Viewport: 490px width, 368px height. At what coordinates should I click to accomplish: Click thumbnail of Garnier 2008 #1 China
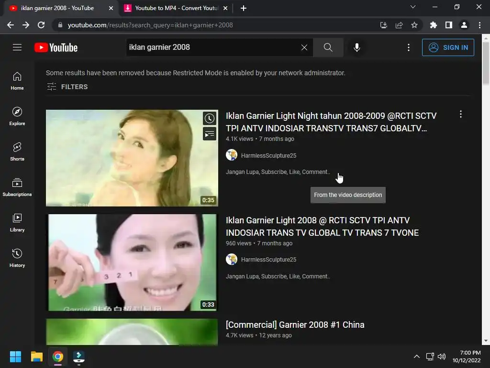point(132,332)
